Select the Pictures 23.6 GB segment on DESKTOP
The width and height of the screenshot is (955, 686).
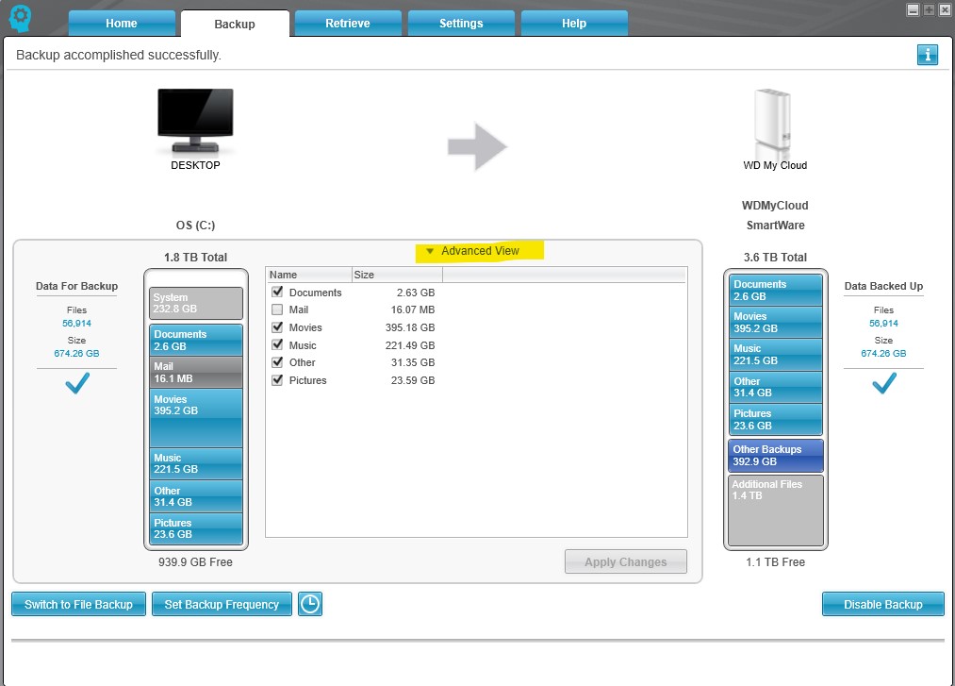(x=195, y=528)
